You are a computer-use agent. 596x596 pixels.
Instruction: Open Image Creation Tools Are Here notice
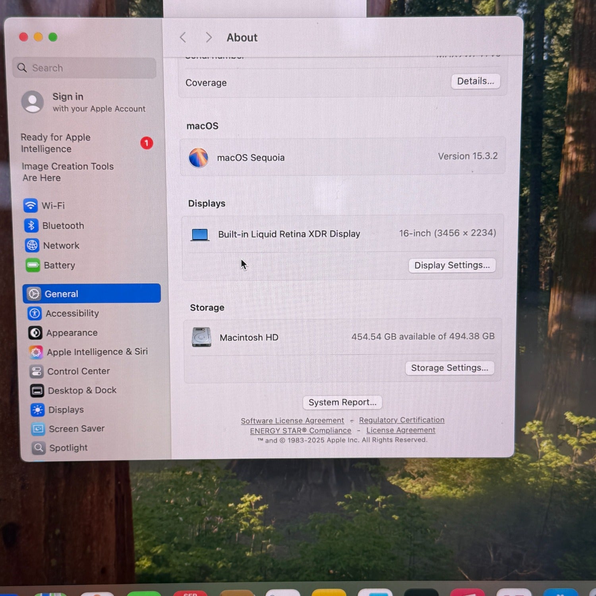click(x=68, y=172)
